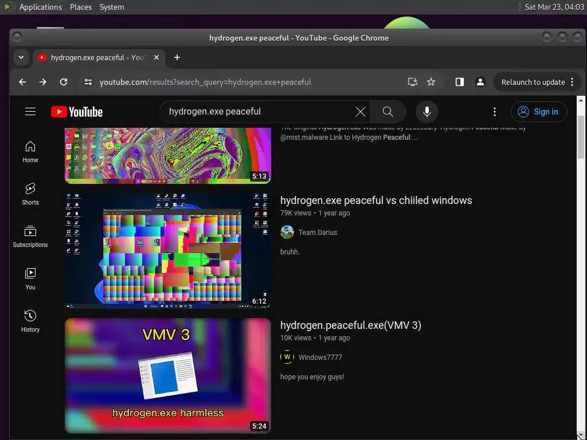Open the System menu
587x440 pixels.
click(x=112, y=7)
